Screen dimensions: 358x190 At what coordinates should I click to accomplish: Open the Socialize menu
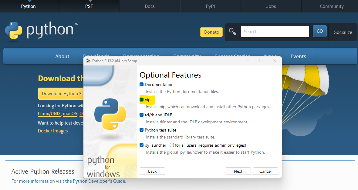click(x=343, y=32)
